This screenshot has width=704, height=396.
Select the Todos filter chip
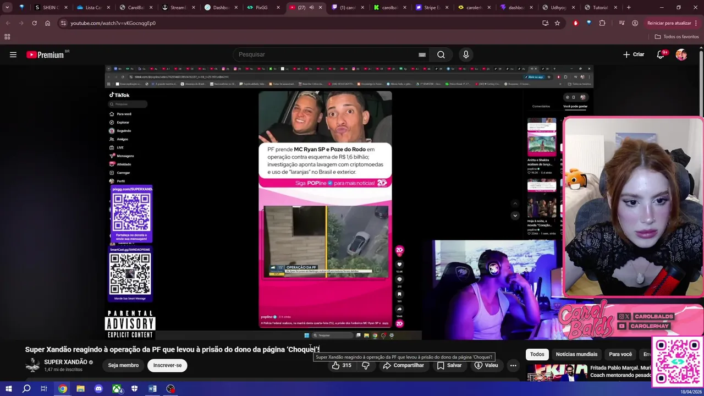click(x=537, y=354)
